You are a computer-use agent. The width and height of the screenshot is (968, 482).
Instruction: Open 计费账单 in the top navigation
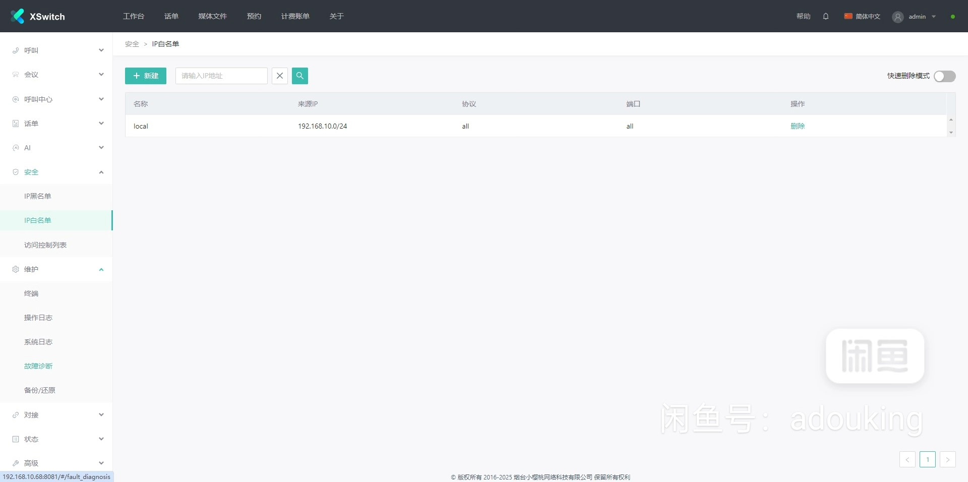[x=295, y=16]
